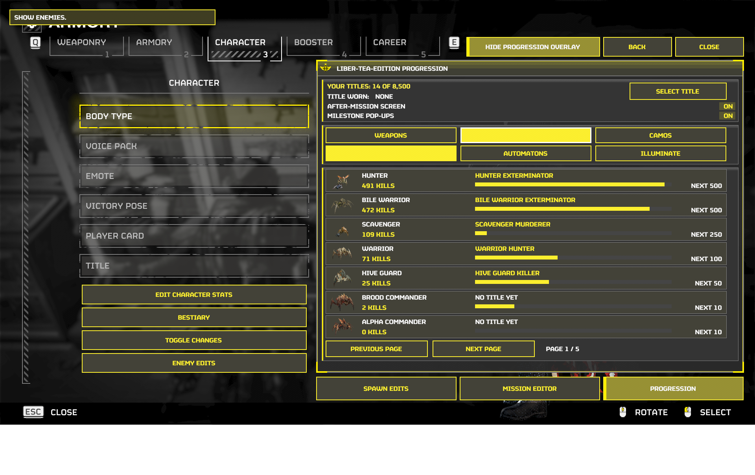This screenshot has width=755, height=475.
Task: Show the Illuminate enemy category
Action: [661, 153]
